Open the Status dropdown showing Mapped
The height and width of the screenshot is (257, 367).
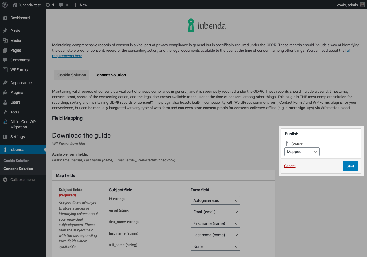[x=302, y=152]
